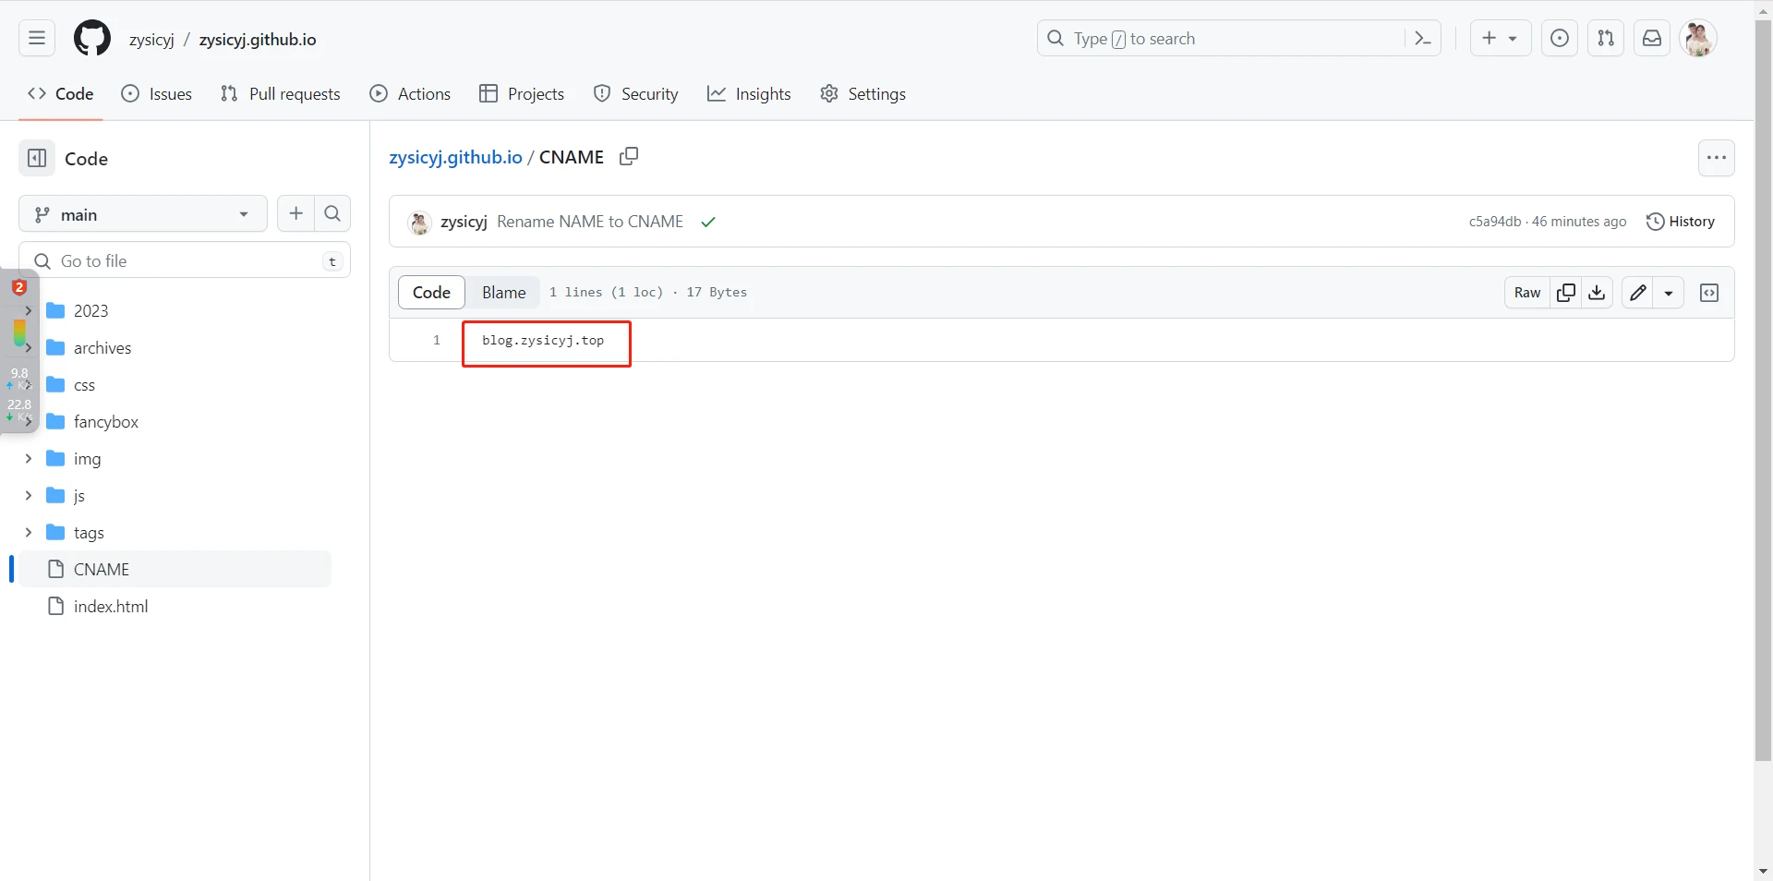
Task: Open the commit author zysicyj link
Action: point(464,222)
